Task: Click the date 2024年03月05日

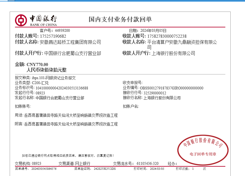Action: click(154, 31)
